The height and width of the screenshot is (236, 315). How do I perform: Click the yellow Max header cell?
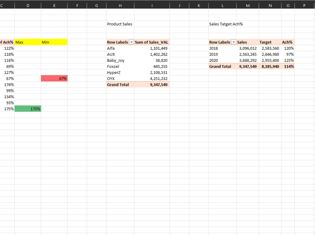(x=28, y=42)
